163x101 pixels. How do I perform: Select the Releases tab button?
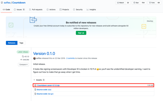[12, 43]
